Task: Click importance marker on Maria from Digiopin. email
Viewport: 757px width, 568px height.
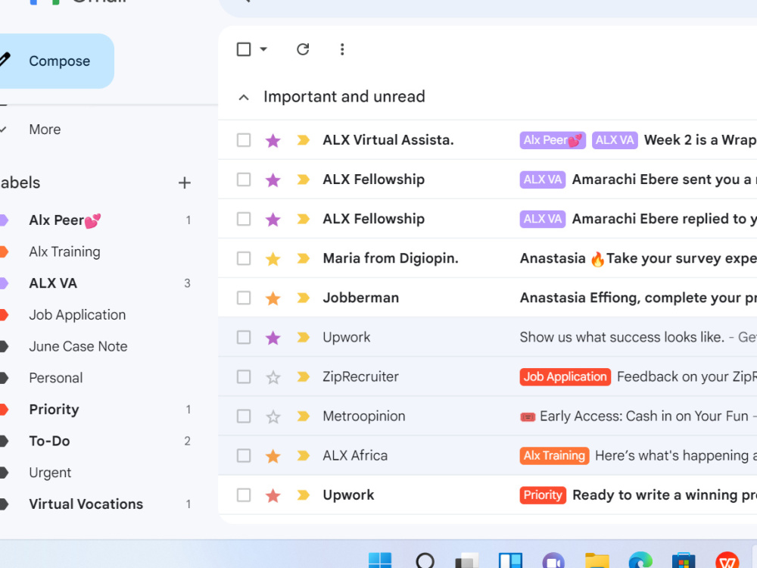Action: (304, 258)
